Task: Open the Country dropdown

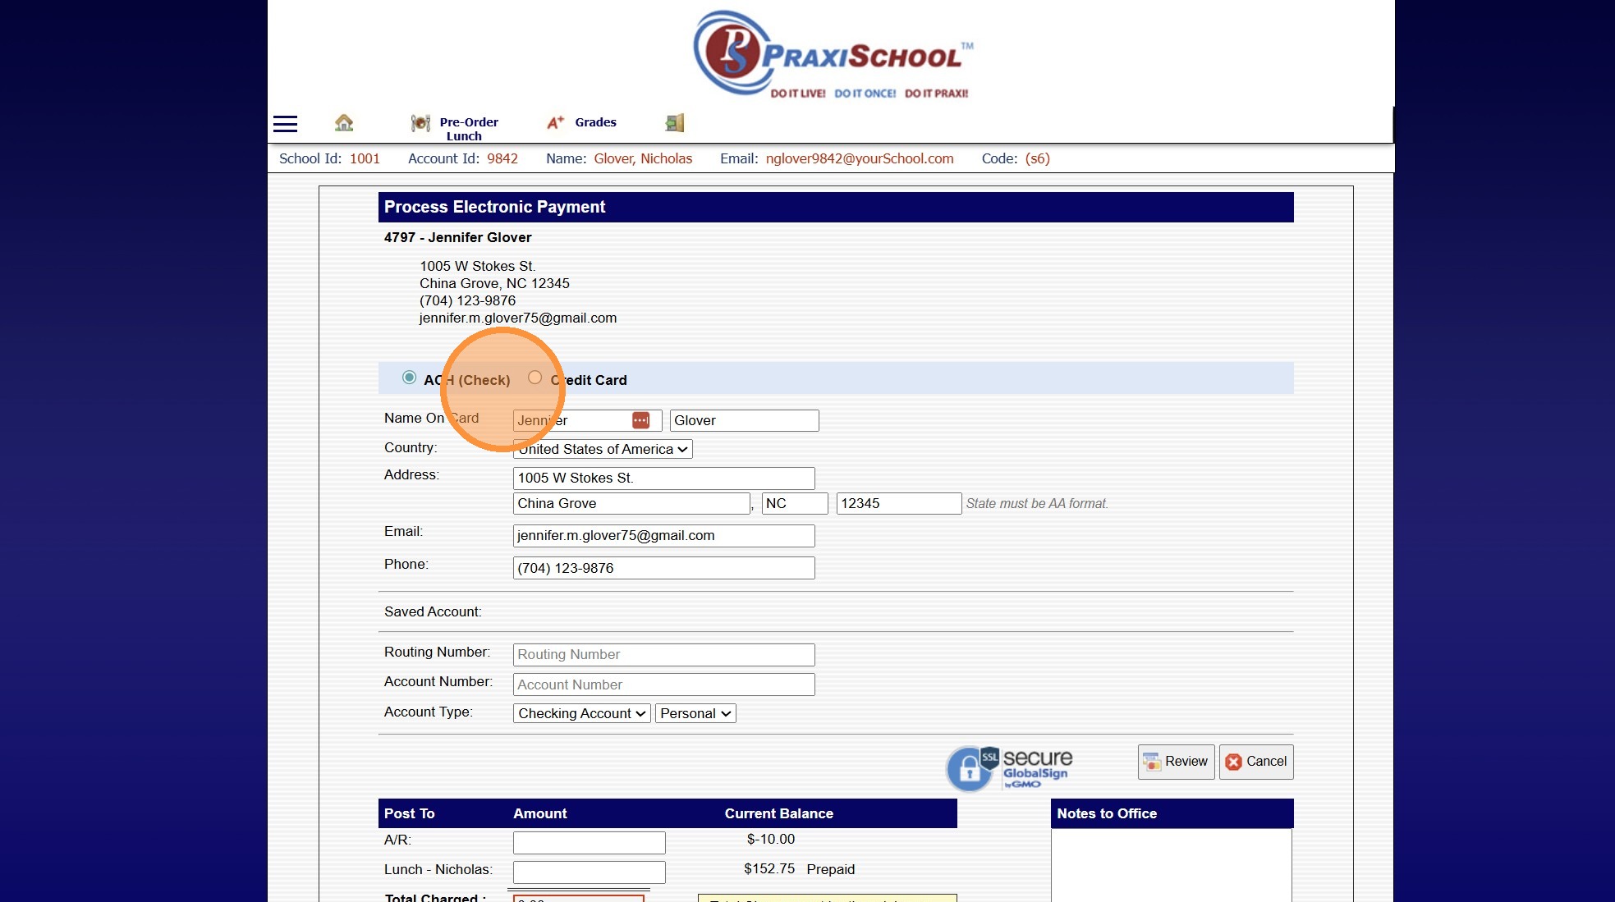Action: [603, 449]
